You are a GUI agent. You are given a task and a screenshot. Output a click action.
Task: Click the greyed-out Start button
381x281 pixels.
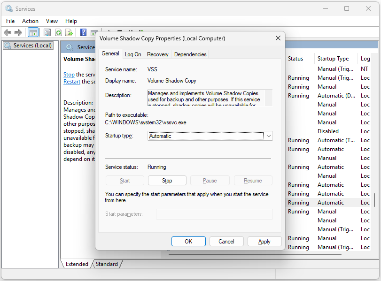[x=124, y=181]
